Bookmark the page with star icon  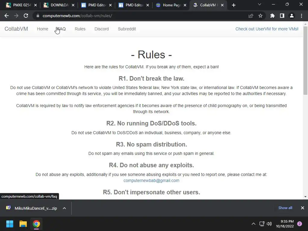pos(260,16)
